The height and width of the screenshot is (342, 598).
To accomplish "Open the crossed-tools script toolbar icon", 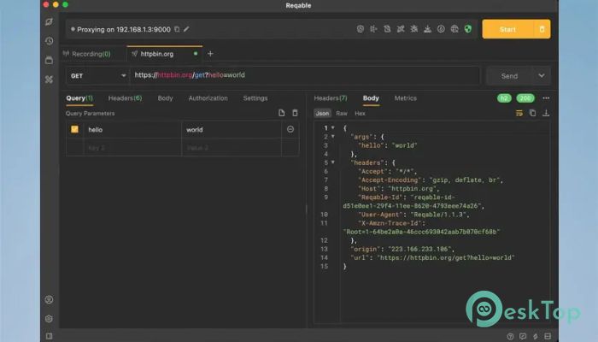I will click(401, 29).
